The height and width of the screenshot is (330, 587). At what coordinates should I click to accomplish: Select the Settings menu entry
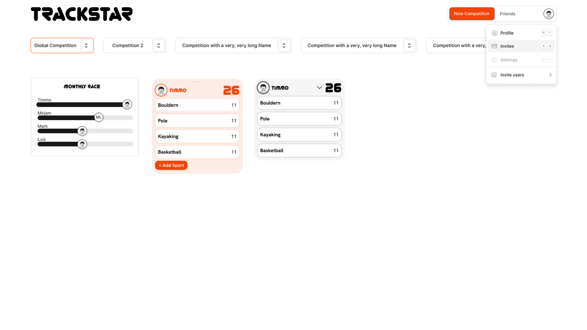(x=521, y=60)
